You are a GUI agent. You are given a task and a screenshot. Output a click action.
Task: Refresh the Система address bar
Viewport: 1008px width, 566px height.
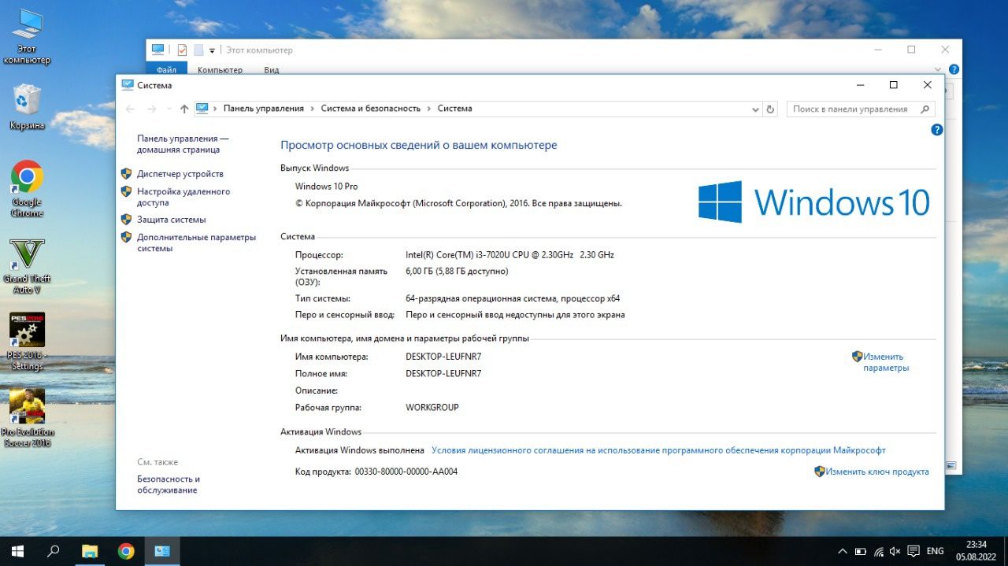point(771,109)
